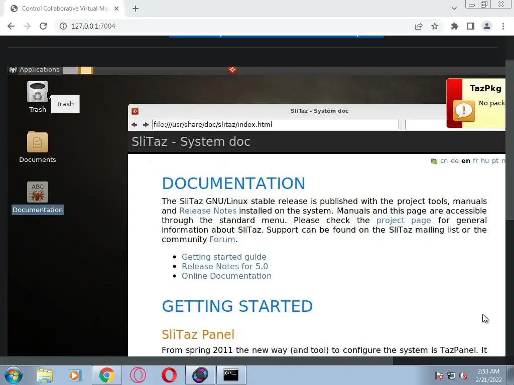Open Chrome Extensions puzzle icon
Viewport: 514px width, 385px height.
(454, 26)
